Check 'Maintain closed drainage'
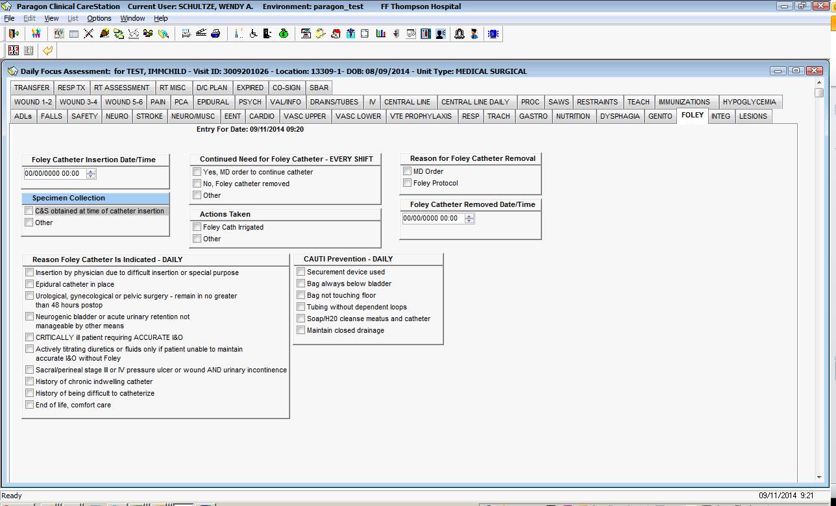The image size is (836, 506). [x=301, y=330]
